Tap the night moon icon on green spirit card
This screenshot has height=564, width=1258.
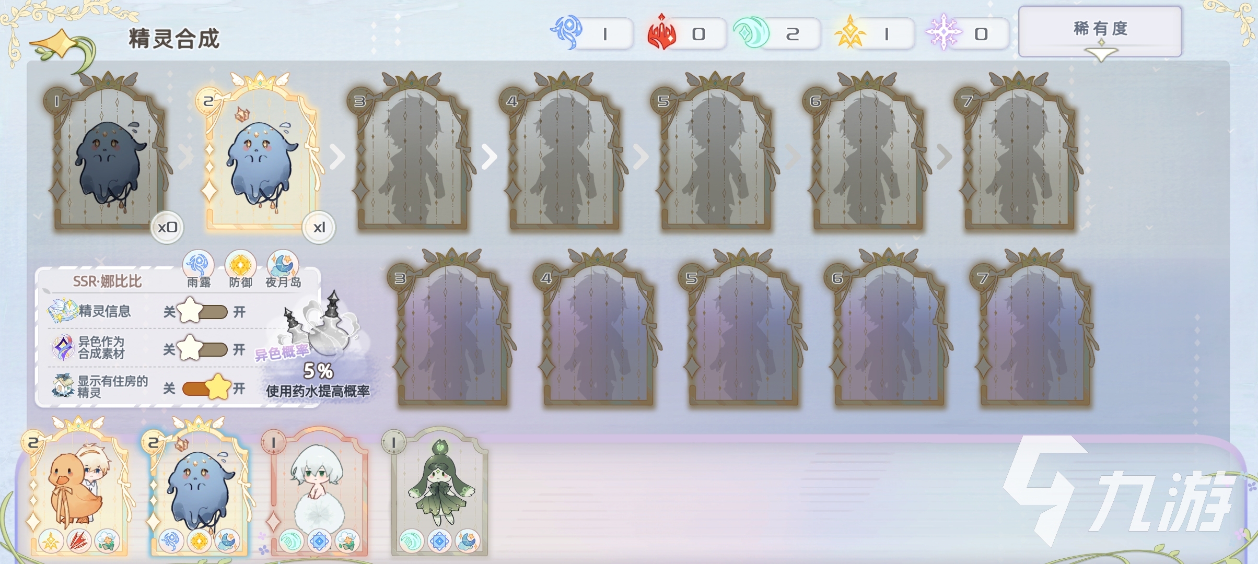point(468,541)
